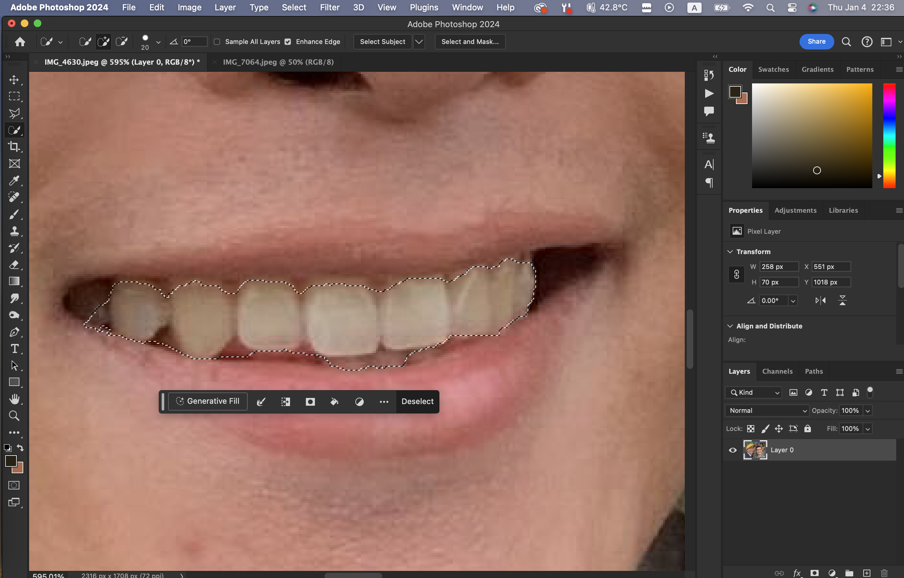
Task: Select the Crop tool
Action: 14,147
